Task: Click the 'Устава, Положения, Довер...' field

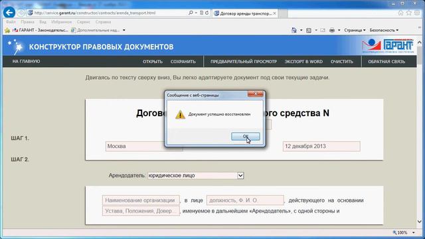Action: [141, 211]
